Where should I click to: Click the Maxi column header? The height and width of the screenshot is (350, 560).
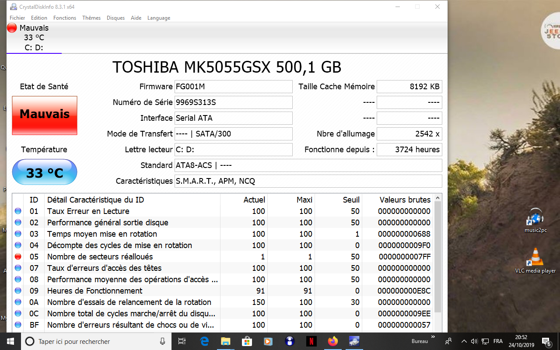tap(291, 200)
